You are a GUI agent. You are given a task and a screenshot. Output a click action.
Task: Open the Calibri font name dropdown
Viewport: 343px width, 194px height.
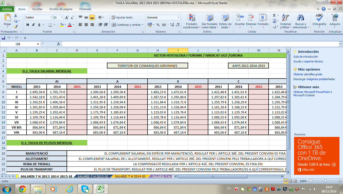pyautogui.click(x=50, y=17)
